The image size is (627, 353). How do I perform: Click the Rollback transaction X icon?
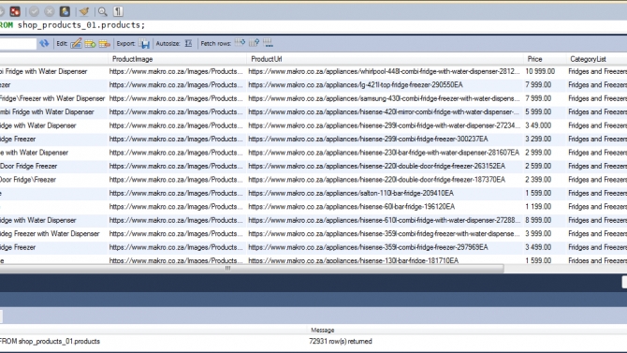[x=50, y=11]
